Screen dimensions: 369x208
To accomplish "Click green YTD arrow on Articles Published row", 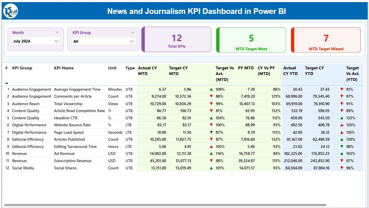I will click(x=342, y=139).
